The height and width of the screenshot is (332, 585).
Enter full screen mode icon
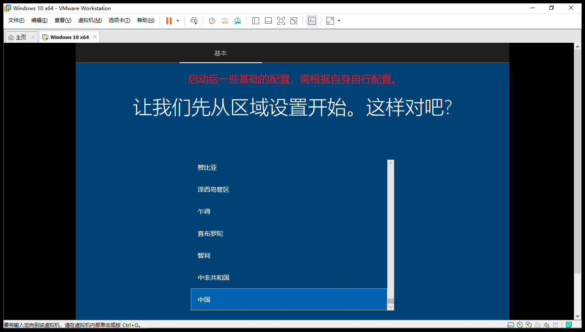[x=281, y=21]
